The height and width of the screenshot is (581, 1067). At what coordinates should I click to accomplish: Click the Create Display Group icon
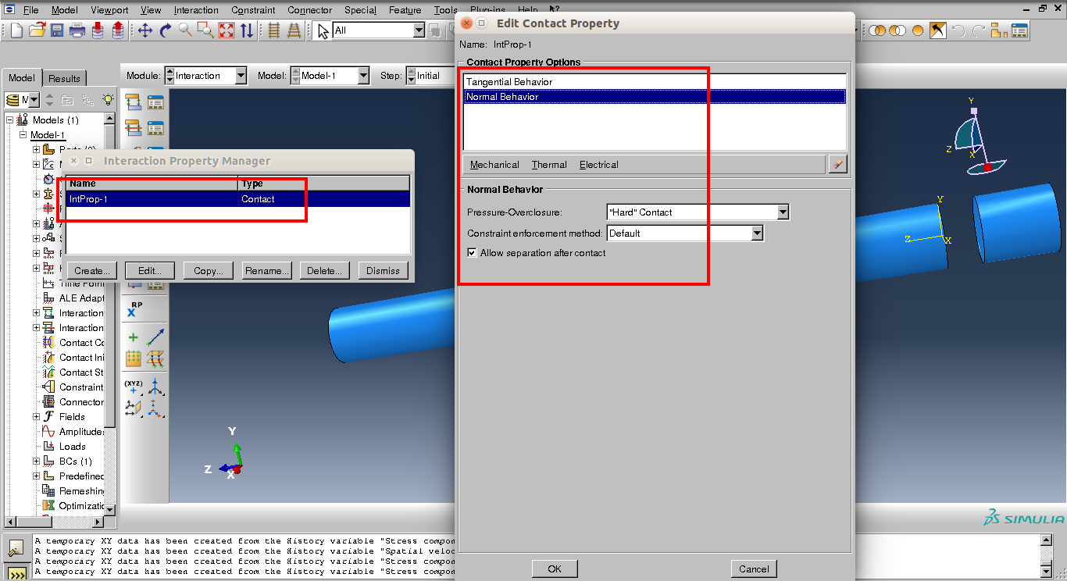point(999,30)
